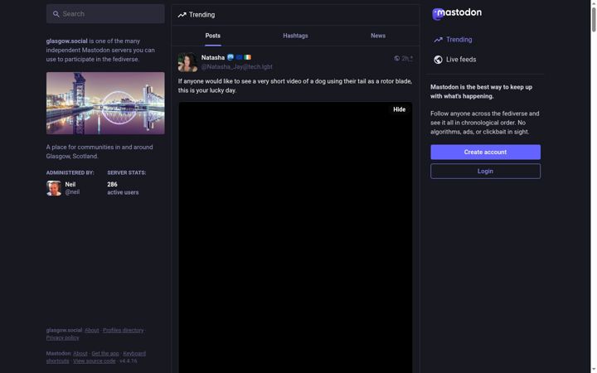The width and height of the screenshot is (597, 373).
Task: Open Natasha's avatar picture
Action: point(187,62)
